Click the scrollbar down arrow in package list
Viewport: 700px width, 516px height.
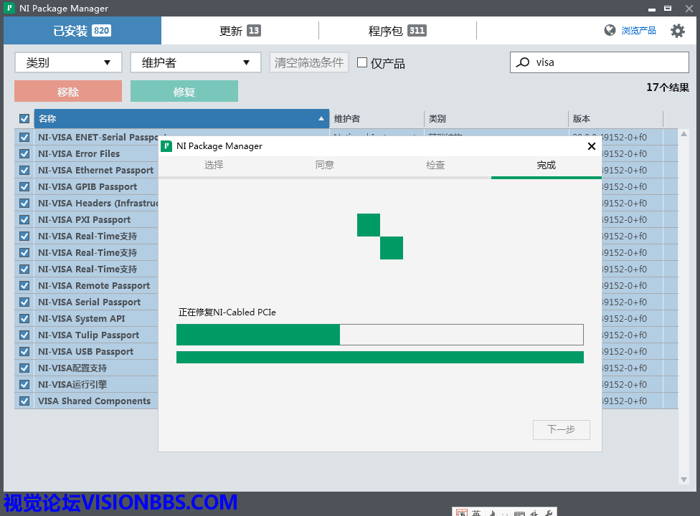point(684,479)
